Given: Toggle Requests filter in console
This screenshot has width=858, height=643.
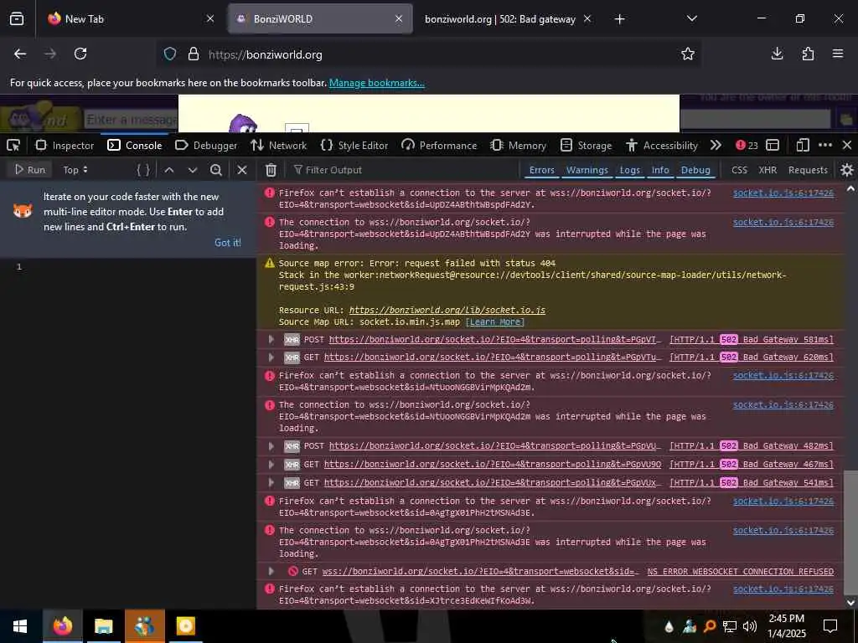Looking at the screenshot, I should 808,170.
